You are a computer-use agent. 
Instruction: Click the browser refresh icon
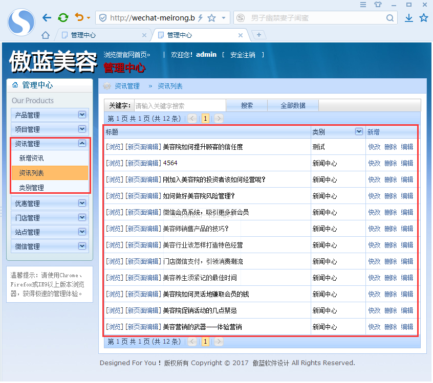pyautogui.click(x=62, y=17)
